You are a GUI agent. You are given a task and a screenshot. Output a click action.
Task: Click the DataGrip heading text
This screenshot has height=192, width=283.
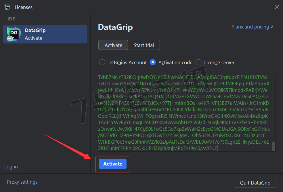[115, 27]
